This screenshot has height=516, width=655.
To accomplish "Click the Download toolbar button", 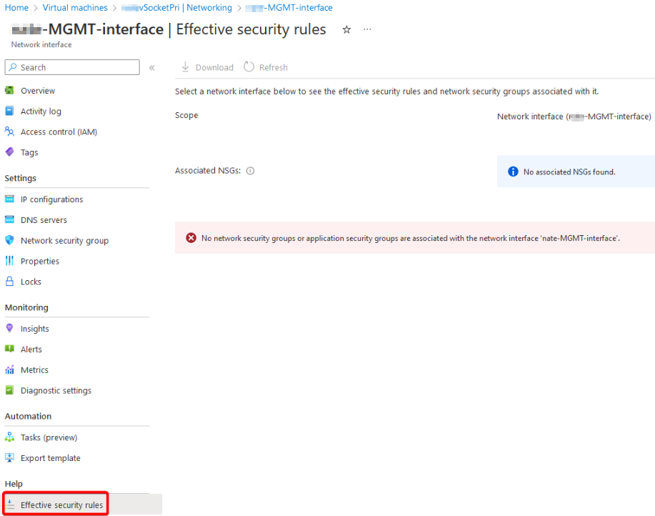I will click(x=207, y=67).
